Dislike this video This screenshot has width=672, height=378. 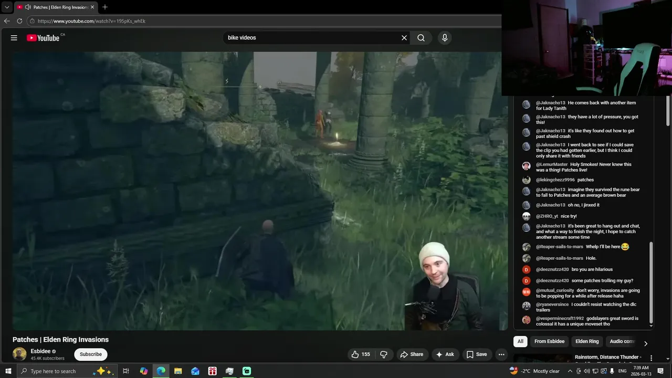pyautogui.click(x=384, y=354)
